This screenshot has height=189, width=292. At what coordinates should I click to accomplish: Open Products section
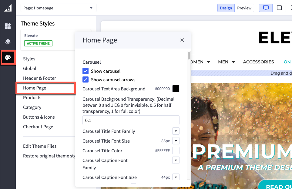click(32, 97)
